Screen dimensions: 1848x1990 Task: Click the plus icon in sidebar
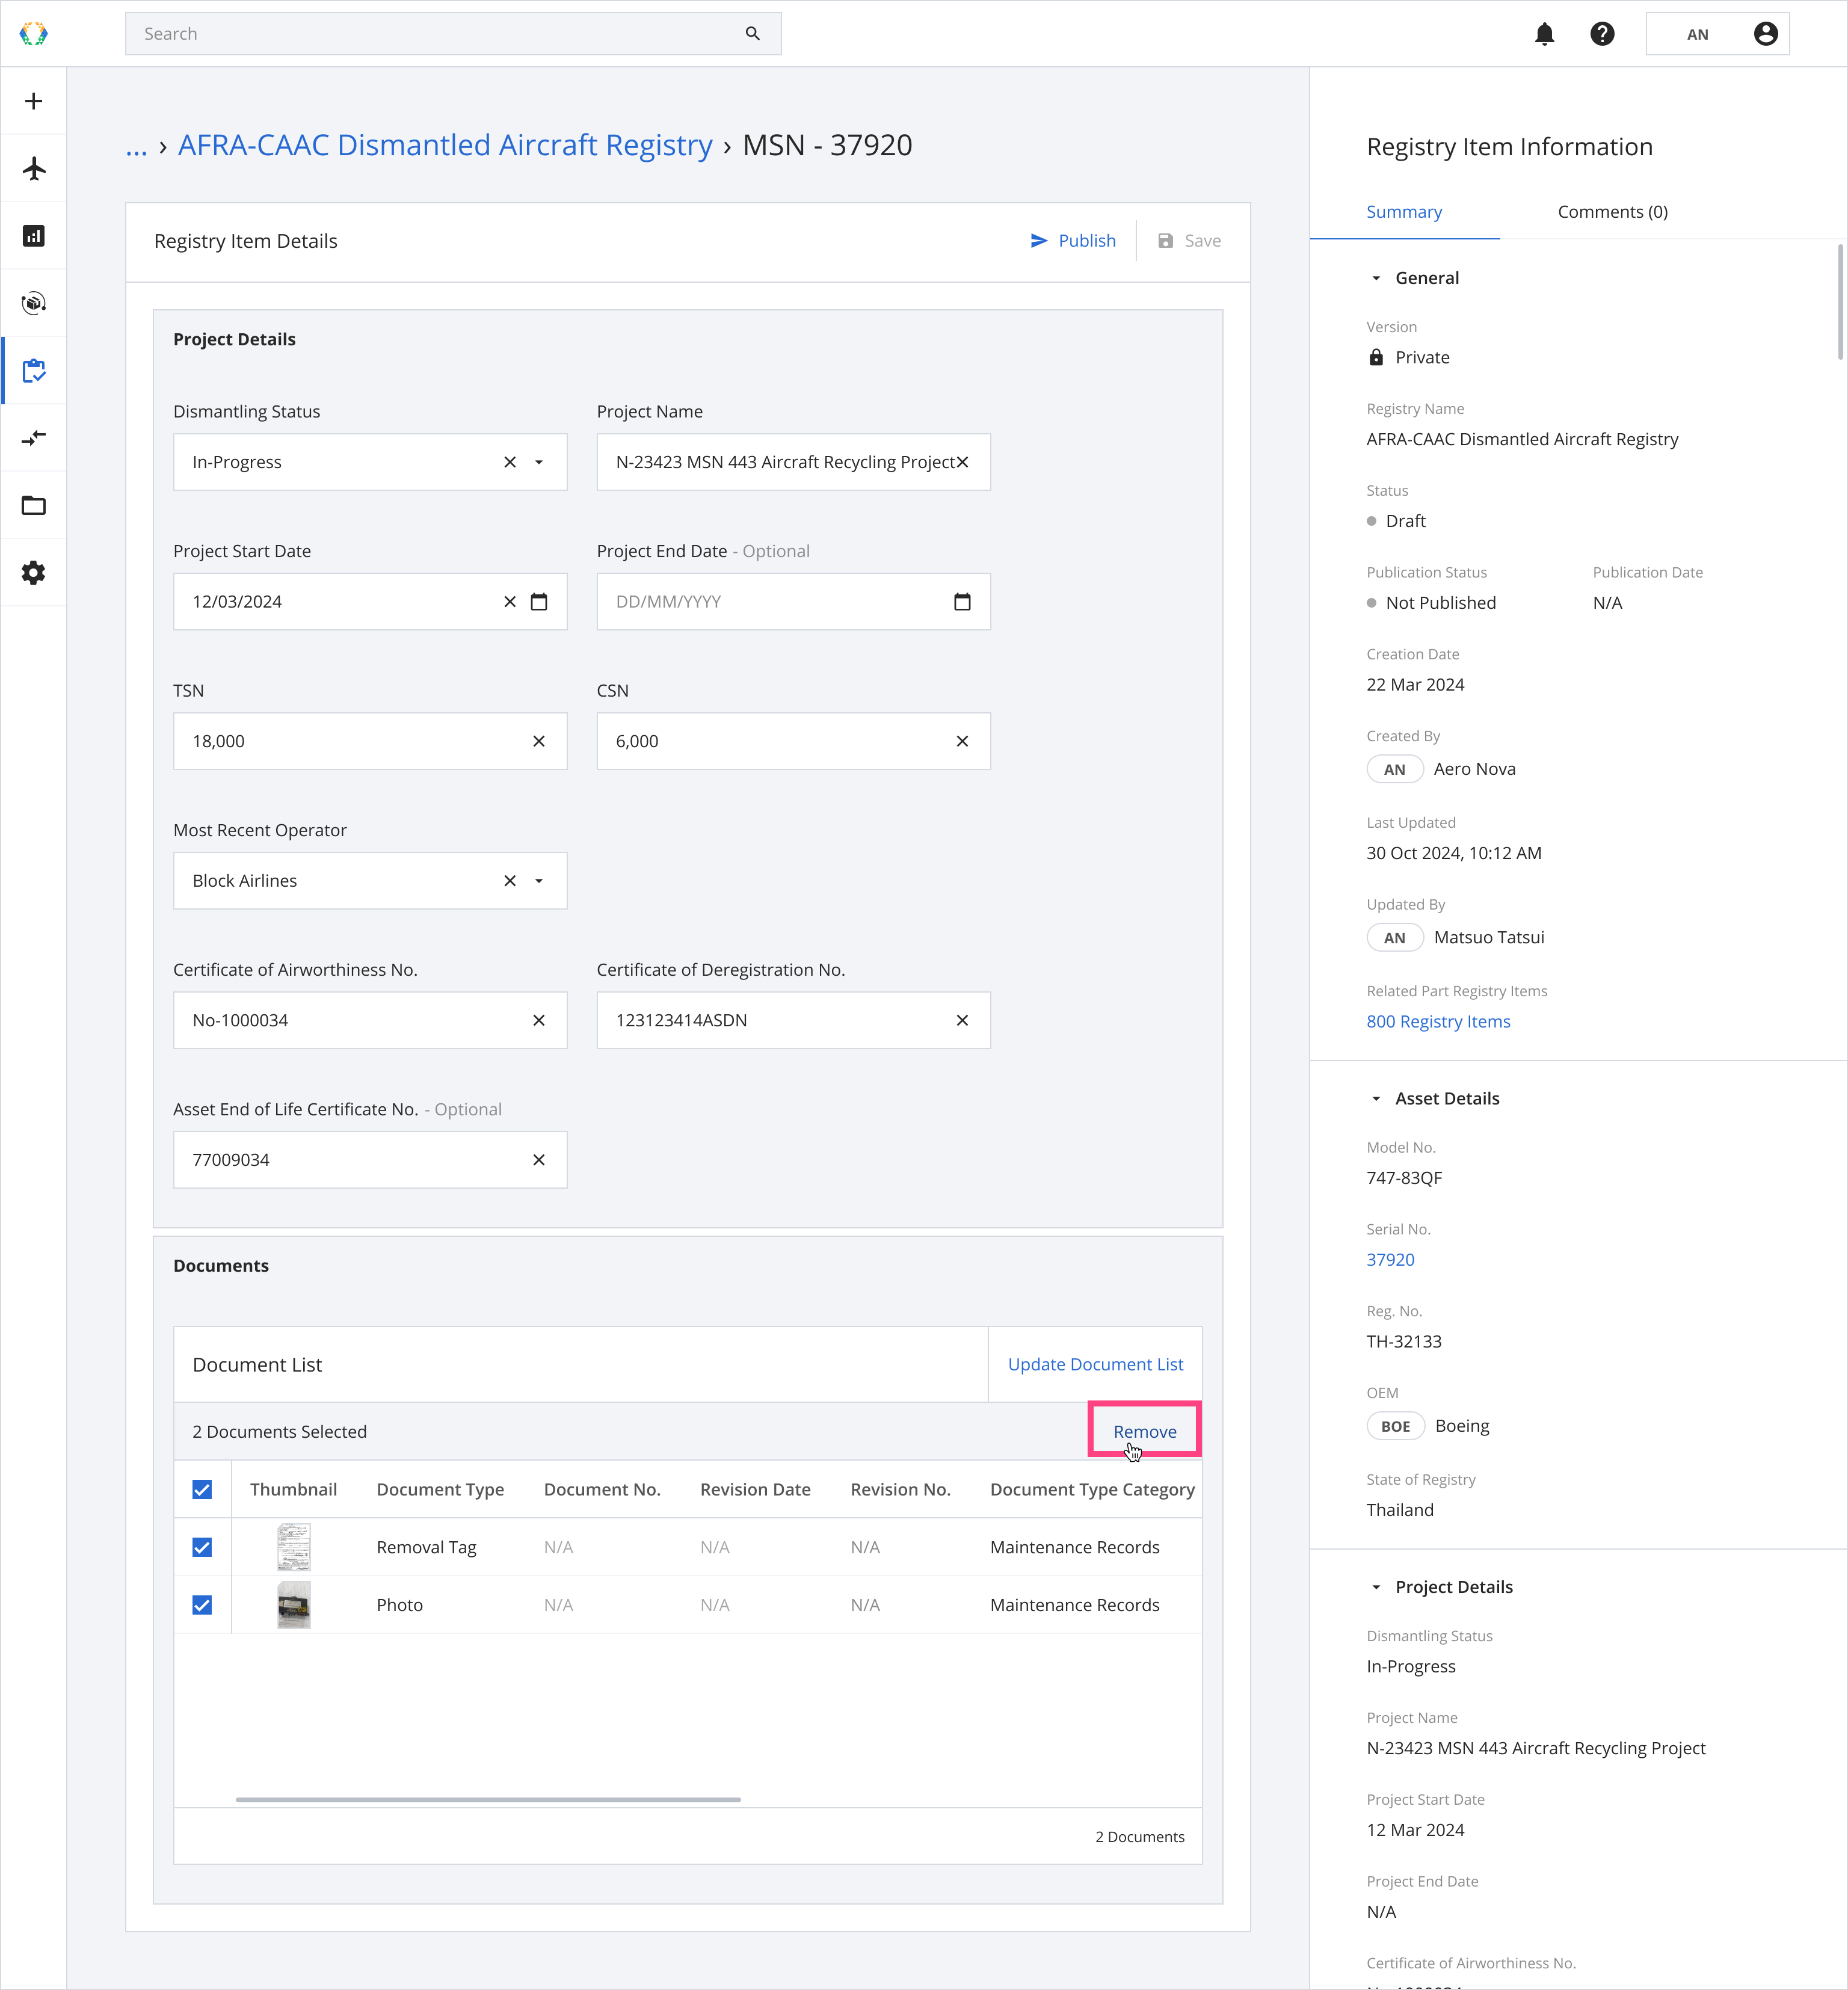(34, 101)
